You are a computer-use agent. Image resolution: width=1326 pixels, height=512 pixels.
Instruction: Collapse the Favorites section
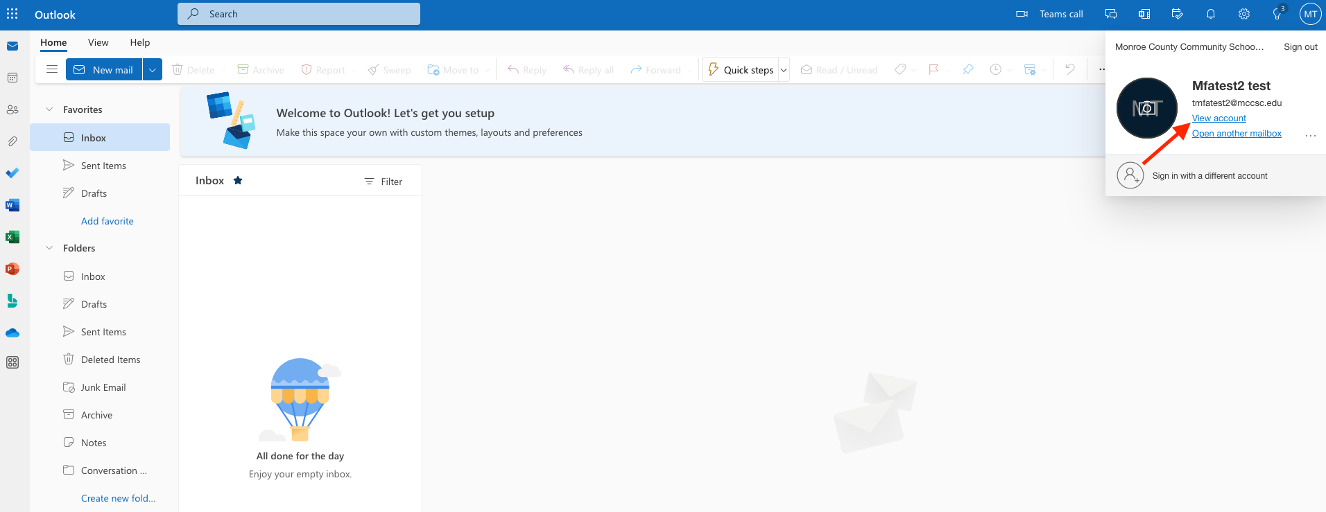click(x=49, y=109)
